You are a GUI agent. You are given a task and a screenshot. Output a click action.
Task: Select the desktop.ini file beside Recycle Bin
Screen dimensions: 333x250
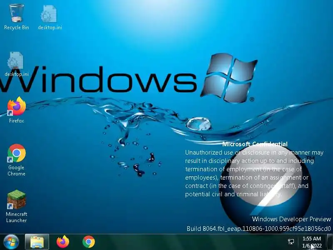(x=50, y=17)
